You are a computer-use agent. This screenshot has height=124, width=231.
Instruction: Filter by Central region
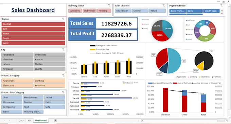point(33,24)
